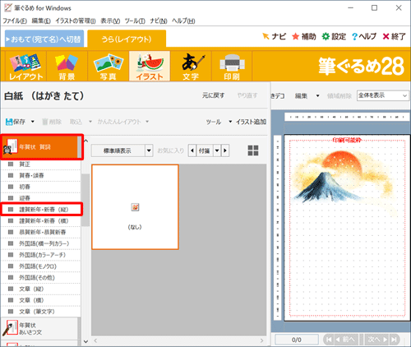Open ヘルプ help in the top bar
Viewport: 411px width, 347px height.
coord(364,36)
